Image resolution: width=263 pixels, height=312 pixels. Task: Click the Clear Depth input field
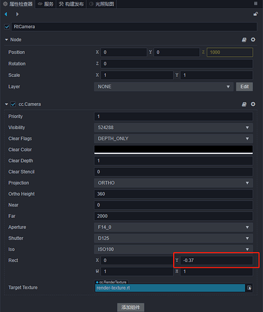174,161
